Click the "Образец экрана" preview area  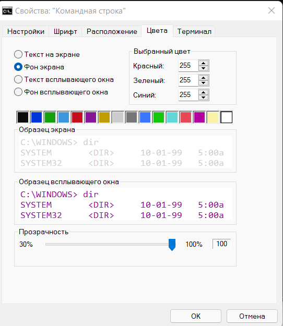coord(126,152)
